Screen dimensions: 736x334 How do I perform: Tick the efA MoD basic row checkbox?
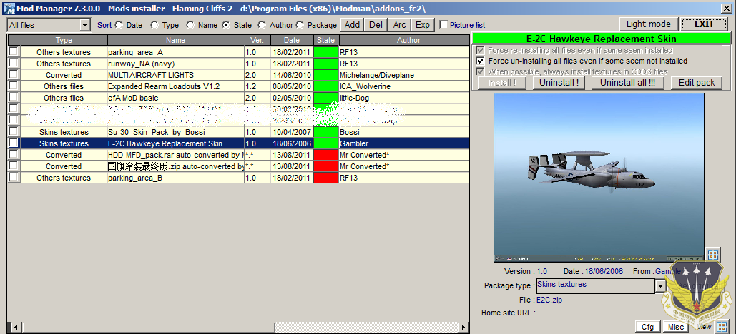pos(14,97)
